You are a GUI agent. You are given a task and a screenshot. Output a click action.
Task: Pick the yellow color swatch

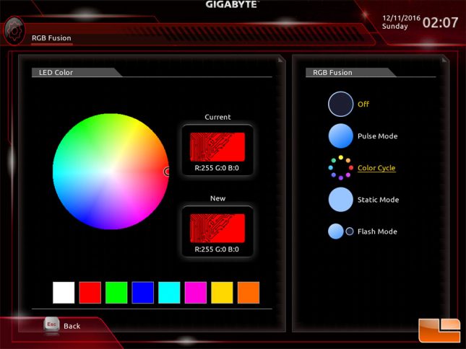222,293
